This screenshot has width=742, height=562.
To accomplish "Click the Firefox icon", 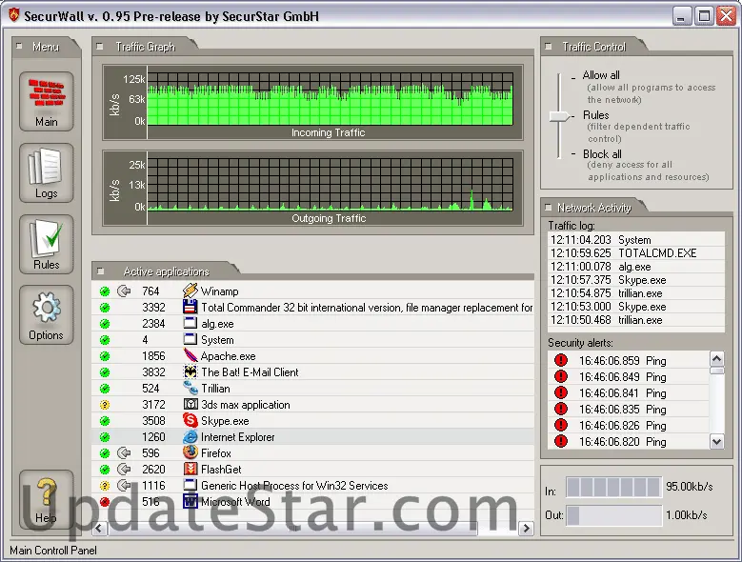I will pyautogui.click(x=191, y=452).
